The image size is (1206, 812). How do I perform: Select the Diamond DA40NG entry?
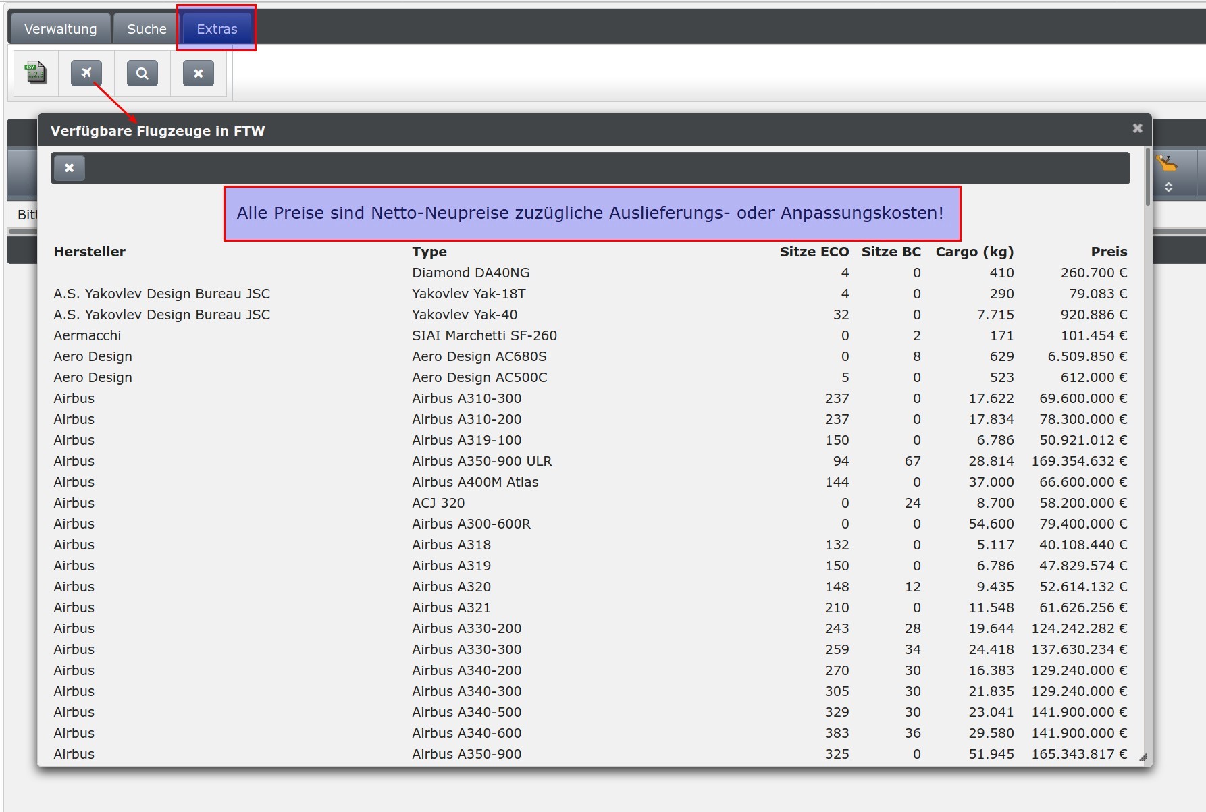coord(471,273)
